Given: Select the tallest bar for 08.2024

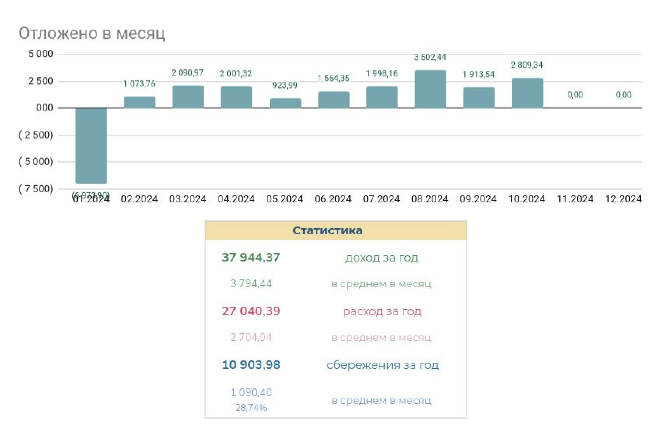Looking at the screenshot, I should (430, 89).
